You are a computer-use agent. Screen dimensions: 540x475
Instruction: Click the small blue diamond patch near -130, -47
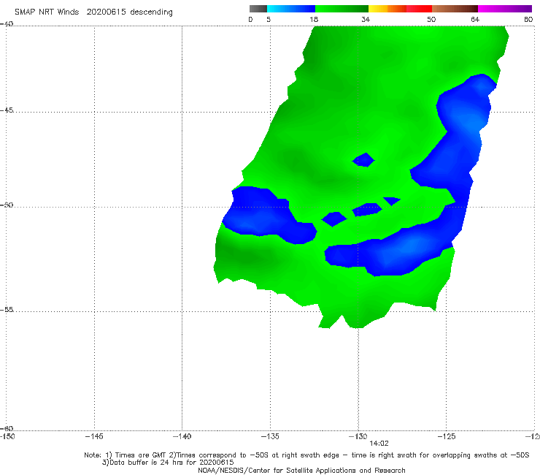coord(363,160)
